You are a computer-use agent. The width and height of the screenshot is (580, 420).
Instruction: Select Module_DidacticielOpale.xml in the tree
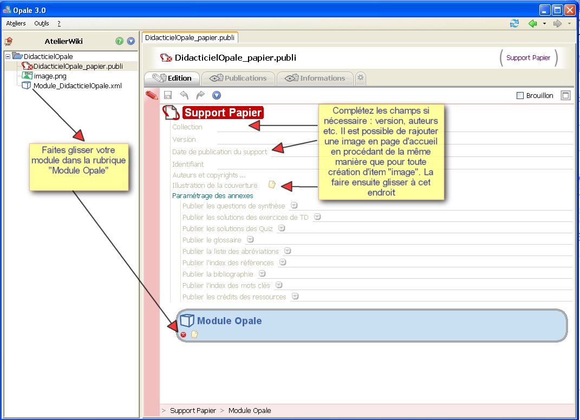(x=77, y=86)
